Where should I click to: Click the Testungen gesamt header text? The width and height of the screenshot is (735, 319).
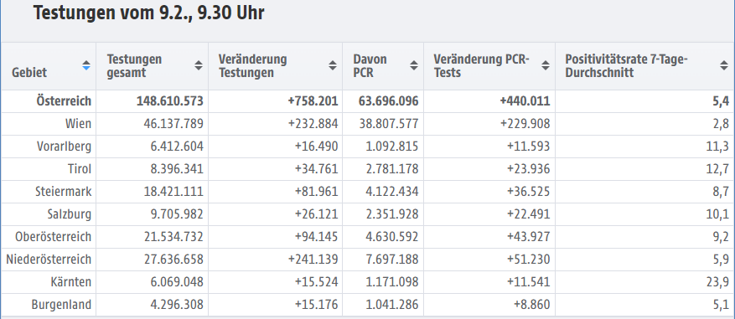point(134,66)
